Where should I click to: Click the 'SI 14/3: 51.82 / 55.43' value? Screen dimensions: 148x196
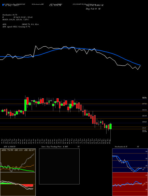pyautogui.click(x=23, y=17)
